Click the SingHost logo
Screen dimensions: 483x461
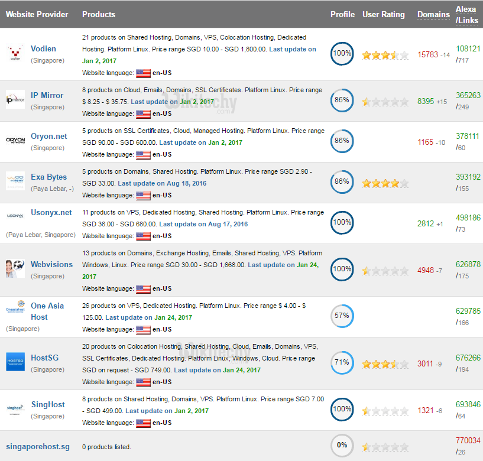coord(15,409)
